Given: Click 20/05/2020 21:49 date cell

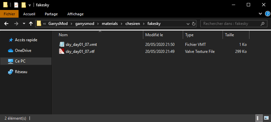Looking at the screenshot, I should (160, 52).
